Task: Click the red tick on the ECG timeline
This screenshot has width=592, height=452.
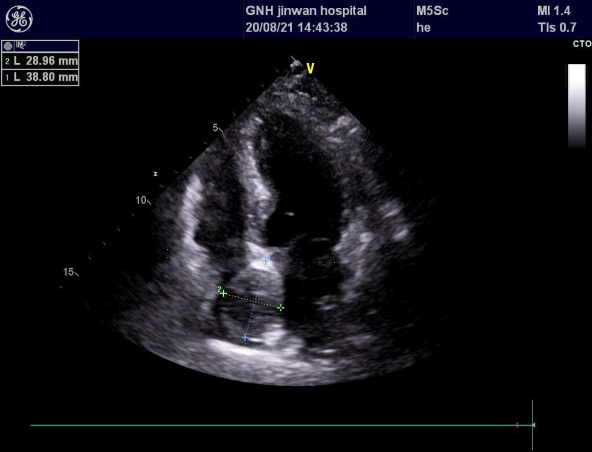Action: [517, 425]
